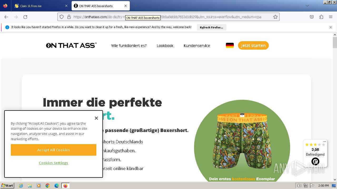
Task: Open the Lookbook menu link
Action: point(165,46)
